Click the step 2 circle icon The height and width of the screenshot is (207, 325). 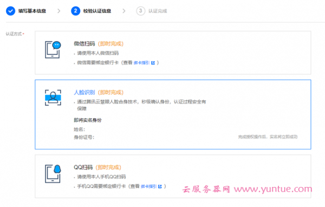coord(76,11)
